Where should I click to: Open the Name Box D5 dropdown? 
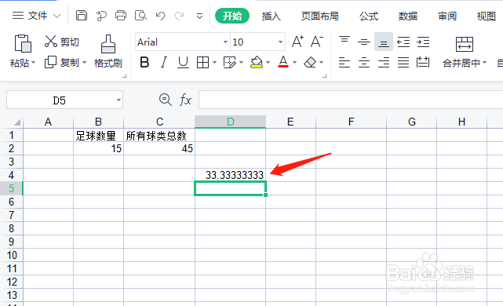118,100
